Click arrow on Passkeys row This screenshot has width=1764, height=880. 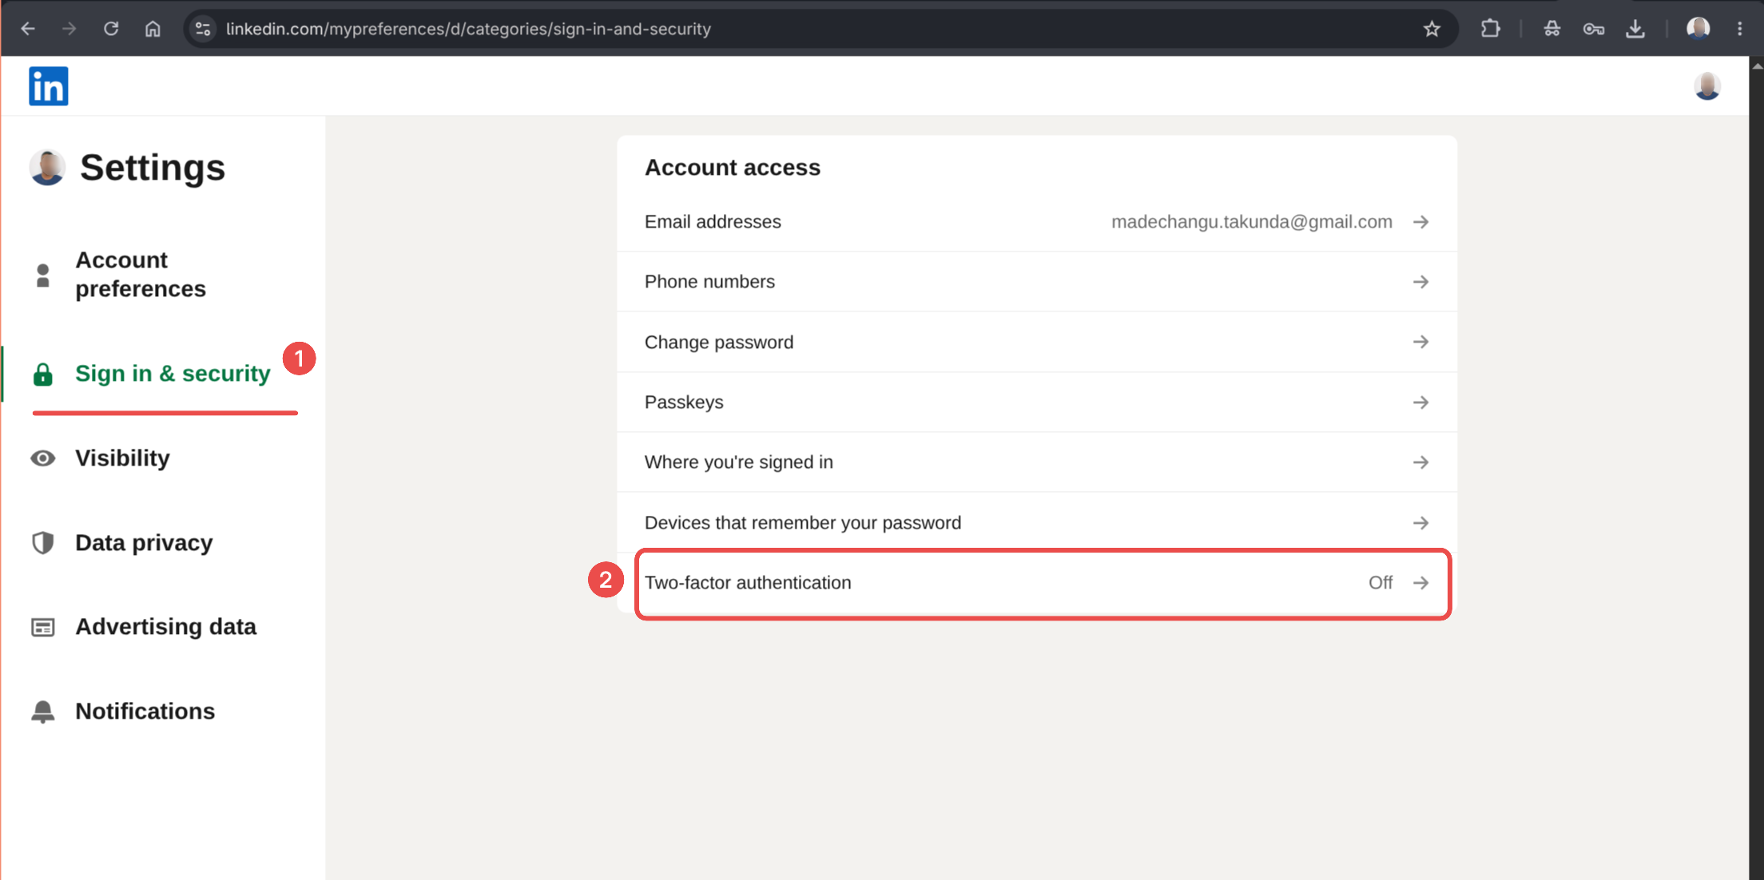[x=1420, y=402]
